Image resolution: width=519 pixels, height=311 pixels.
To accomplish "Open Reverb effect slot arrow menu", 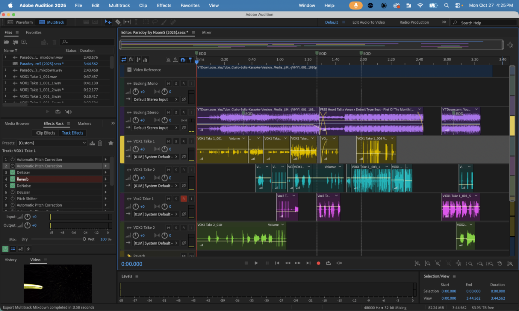I will pyautogui.click(x=106, y=179).
